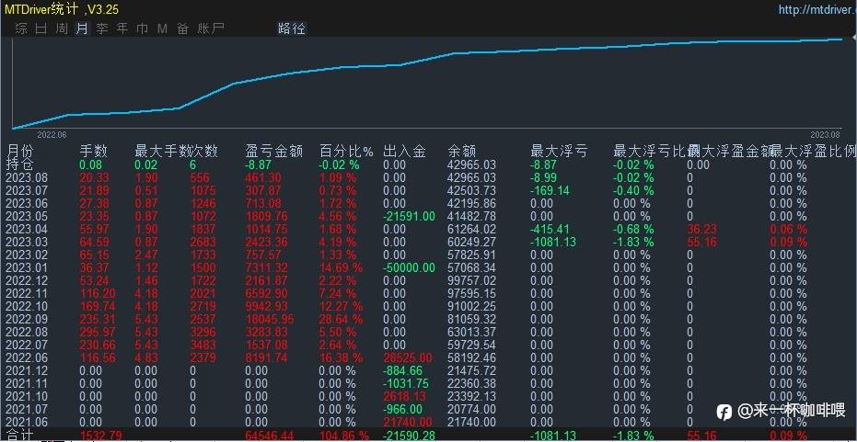Select the 2022.09 month row label
This screenshot has width=857, height=442.
(27, 319)
